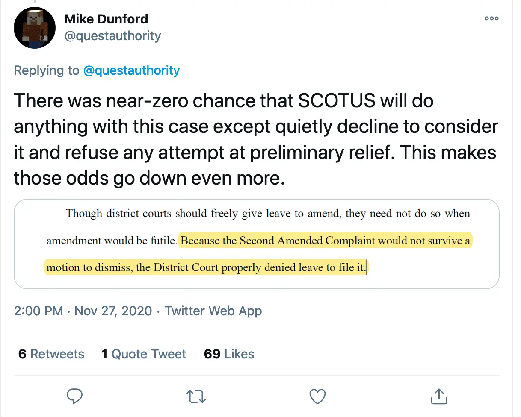Open the Retweet icon menu
Viewport: 521px width, 417px height.
click(197, 396)
